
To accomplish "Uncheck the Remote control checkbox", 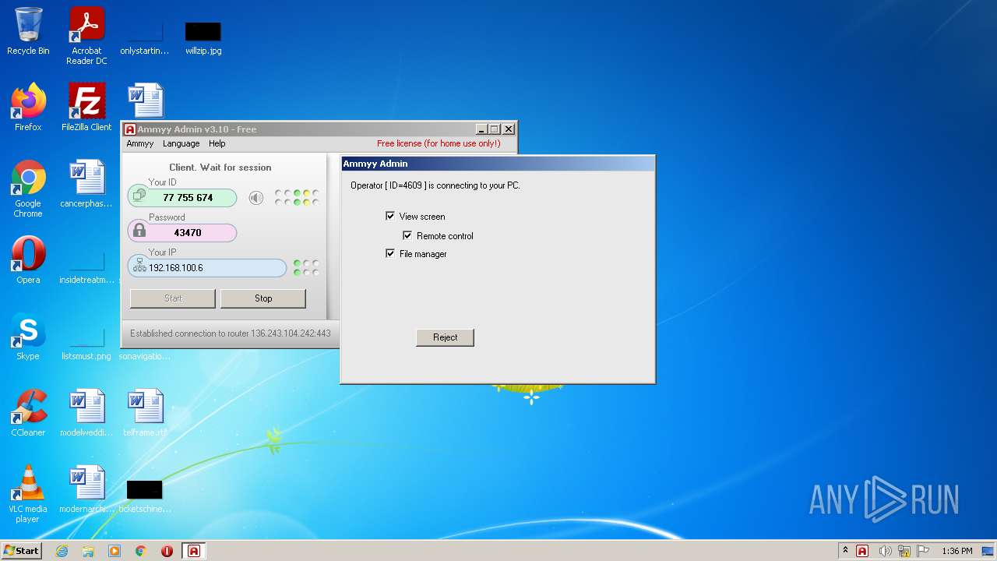I will pos(407,235).
